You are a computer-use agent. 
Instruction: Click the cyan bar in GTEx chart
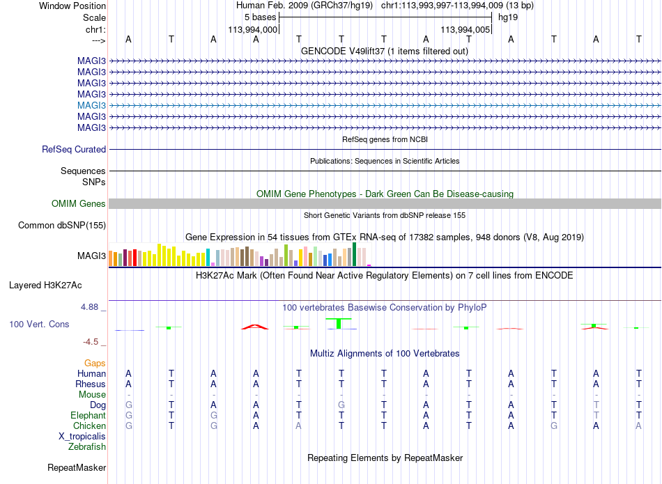pos(208,257)
